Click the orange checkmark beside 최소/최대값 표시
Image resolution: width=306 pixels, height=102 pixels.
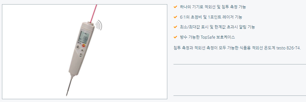[175, 27]
